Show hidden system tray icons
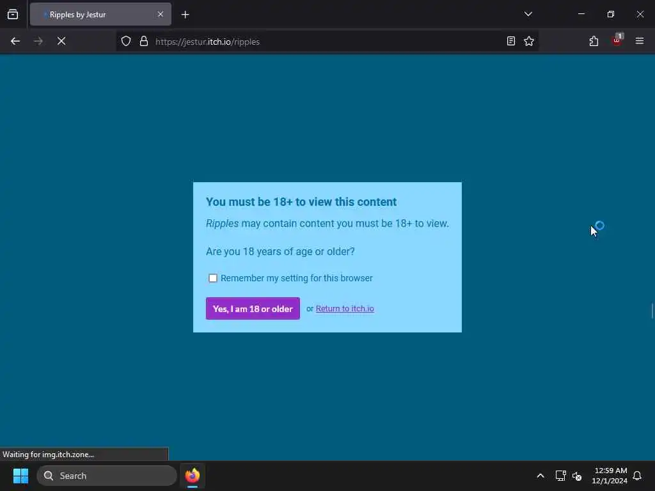Screen dimensions: 655x491 tap(540, 476)
